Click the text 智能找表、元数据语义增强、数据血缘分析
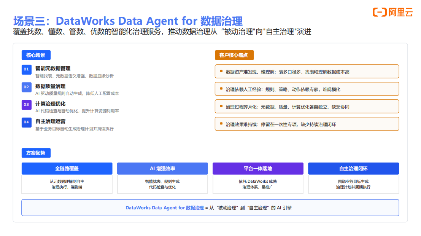 pyautogui.click(x=75, y=76)
